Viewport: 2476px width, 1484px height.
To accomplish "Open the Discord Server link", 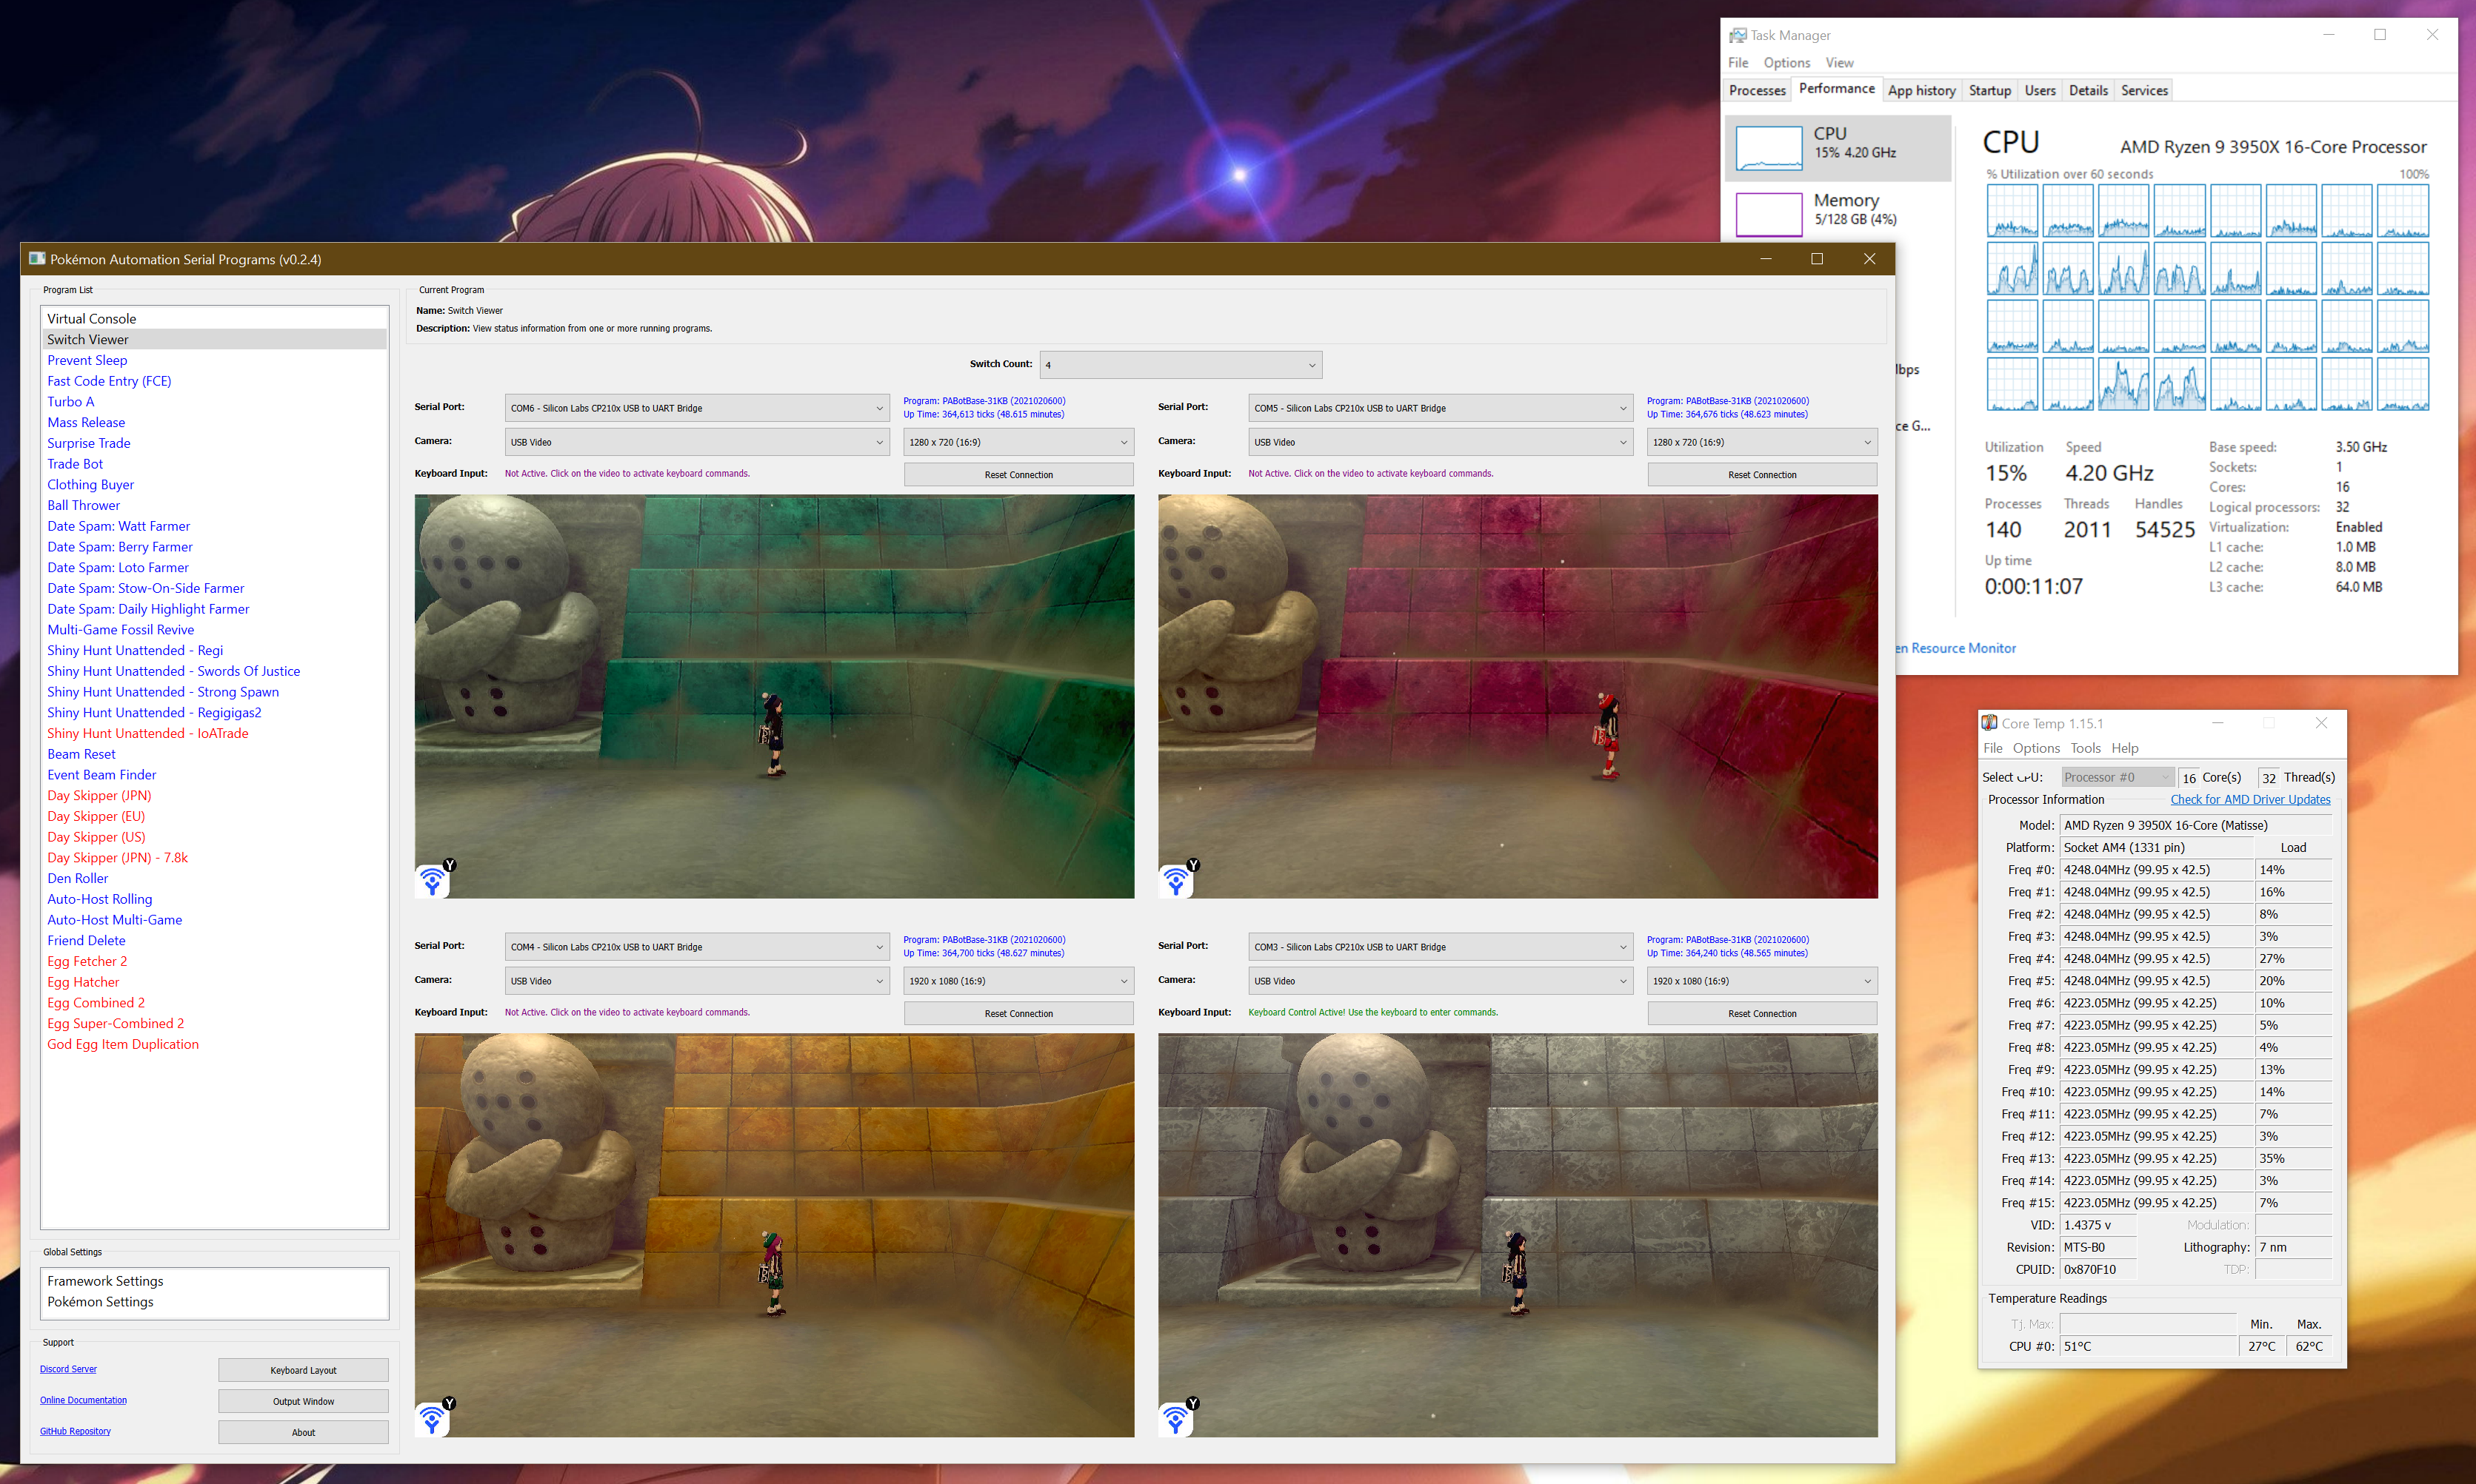I will [68, 1369].
